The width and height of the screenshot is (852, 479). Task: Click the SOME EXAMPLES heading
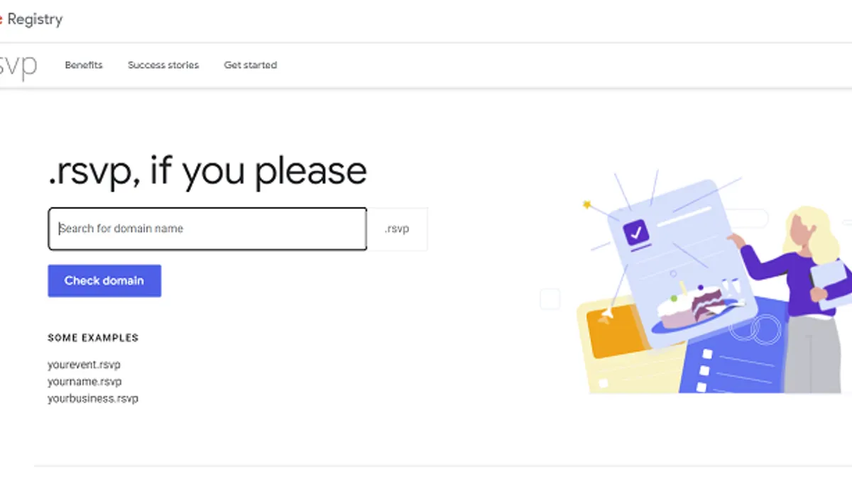point(93,338)
